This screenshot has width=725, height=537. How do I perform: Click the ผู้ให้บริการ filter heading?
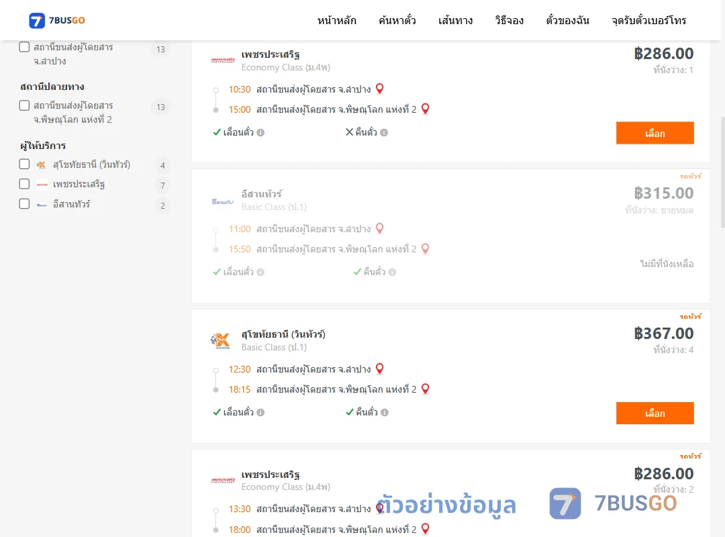click(43, 146)
